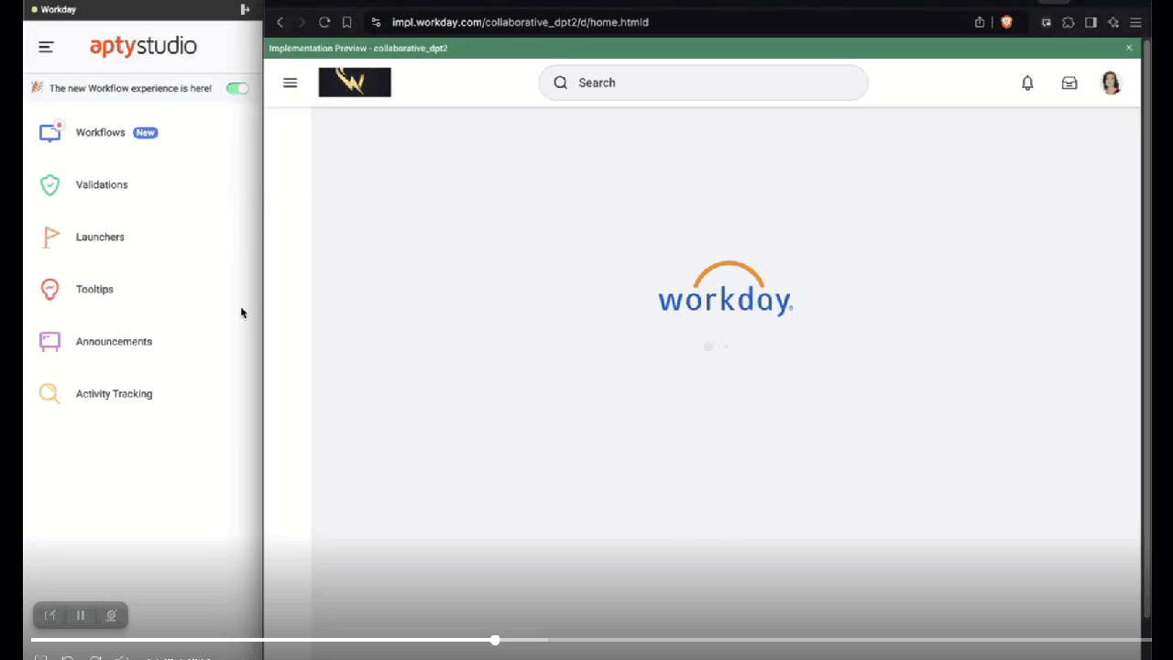Screen dimensions: 1173x660
Task: Open Workday notifications bell
Action: point(1027,82)
